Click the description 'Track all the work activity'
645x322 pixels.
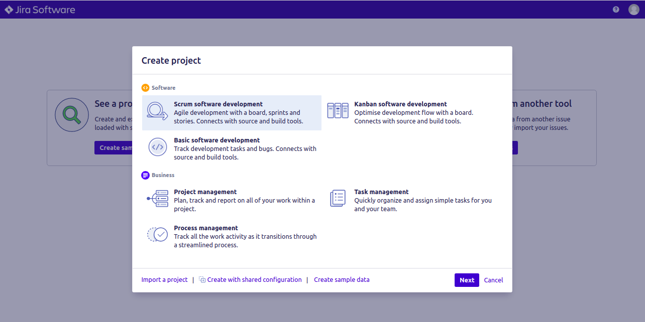[245, 241]
